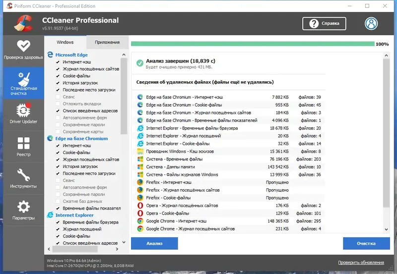Click Internet Explorer icon in cleaner tree
The image size is (397, 274).
pos(50,215)
